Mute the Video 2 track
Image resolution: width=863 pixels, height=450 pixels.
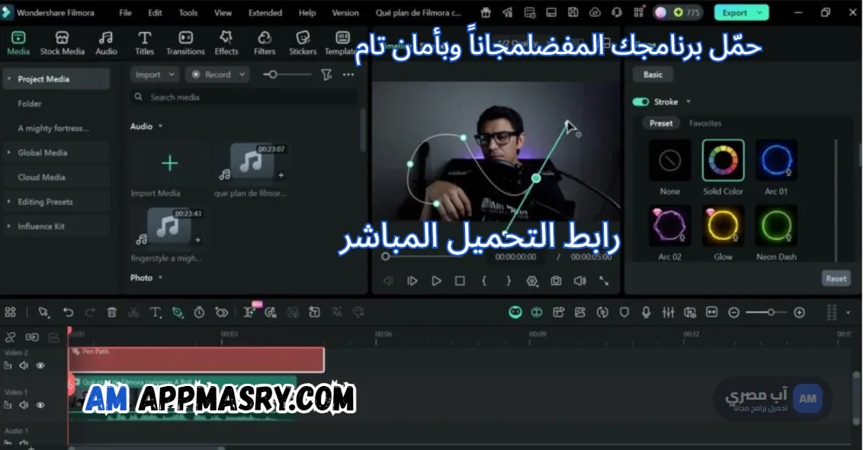click(x=24, y=365)
